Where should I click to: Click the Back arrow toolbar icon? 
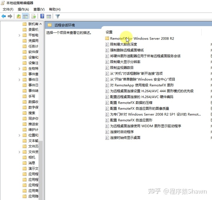(x=4, y=16)
